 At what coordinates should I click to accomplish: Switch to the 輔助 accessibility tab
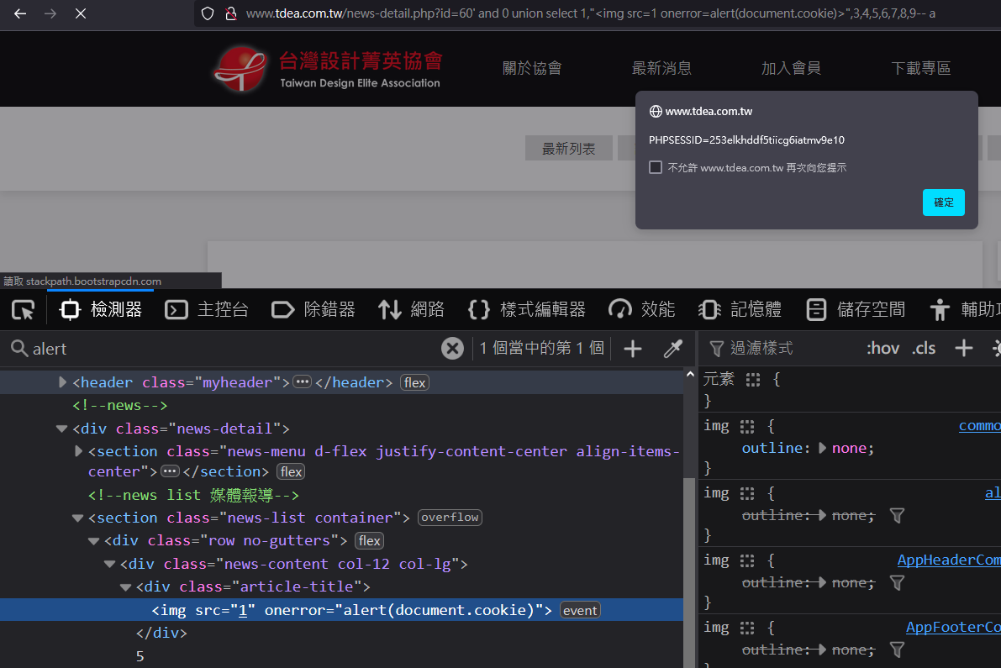click(964, 310)
